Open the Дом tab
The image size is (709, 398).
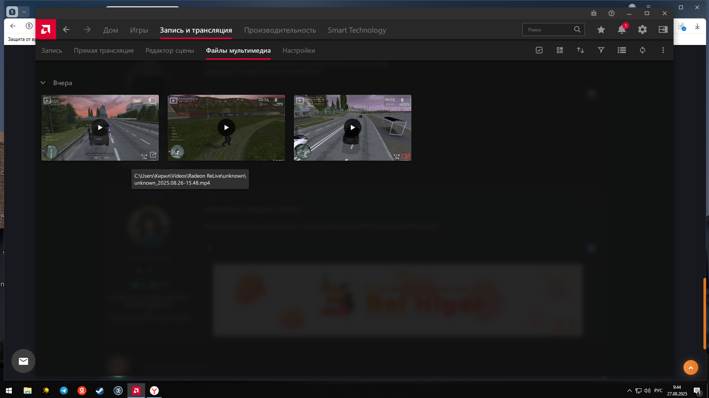coord(111,30)
